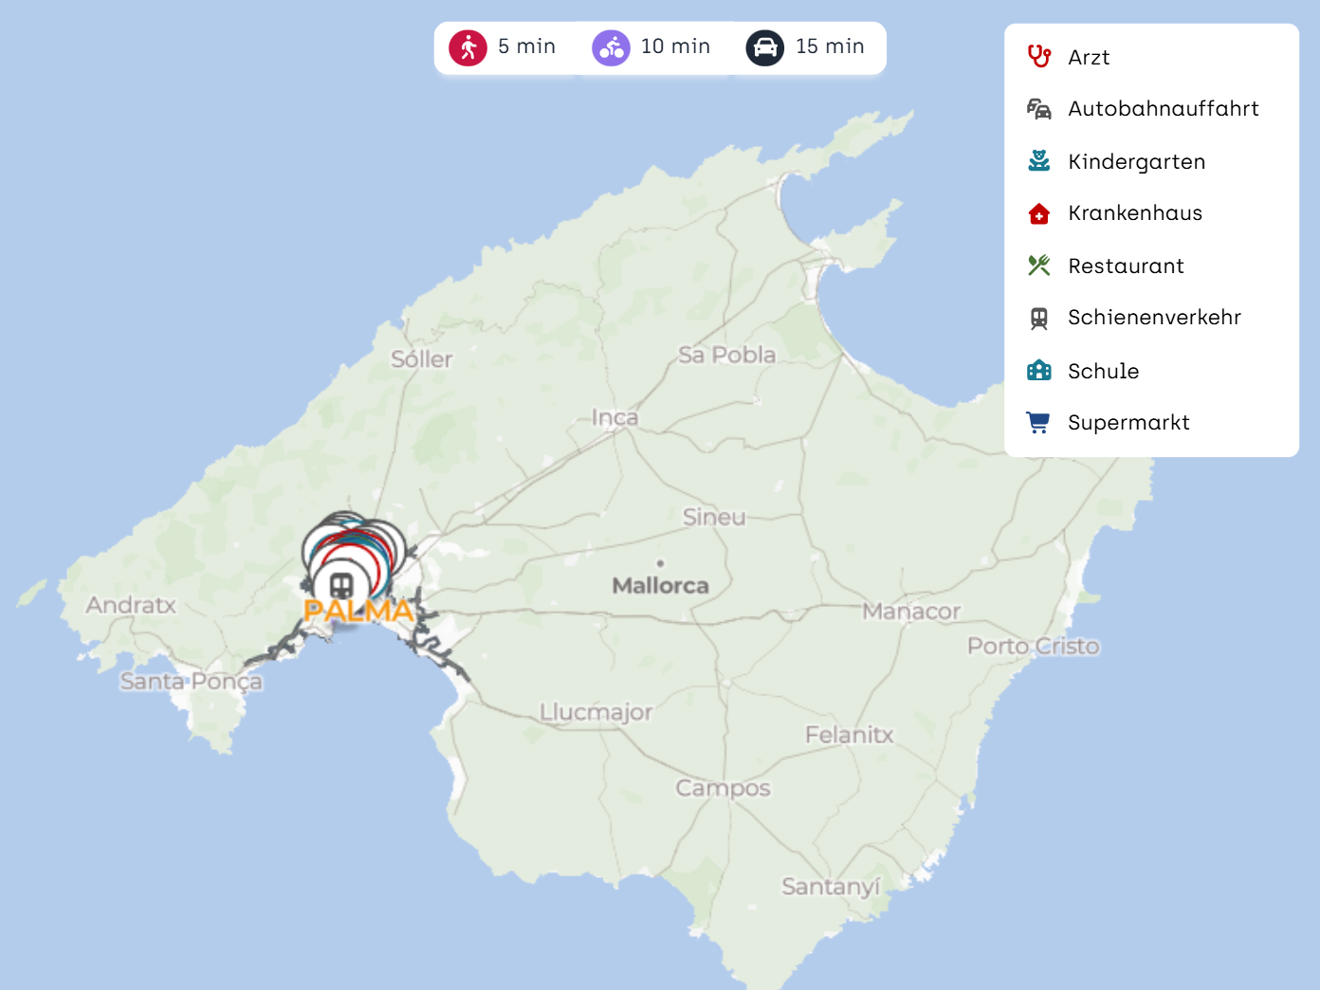
Task: Click the Autobahnauffahrt cars icon
Action: [1039, 109]
